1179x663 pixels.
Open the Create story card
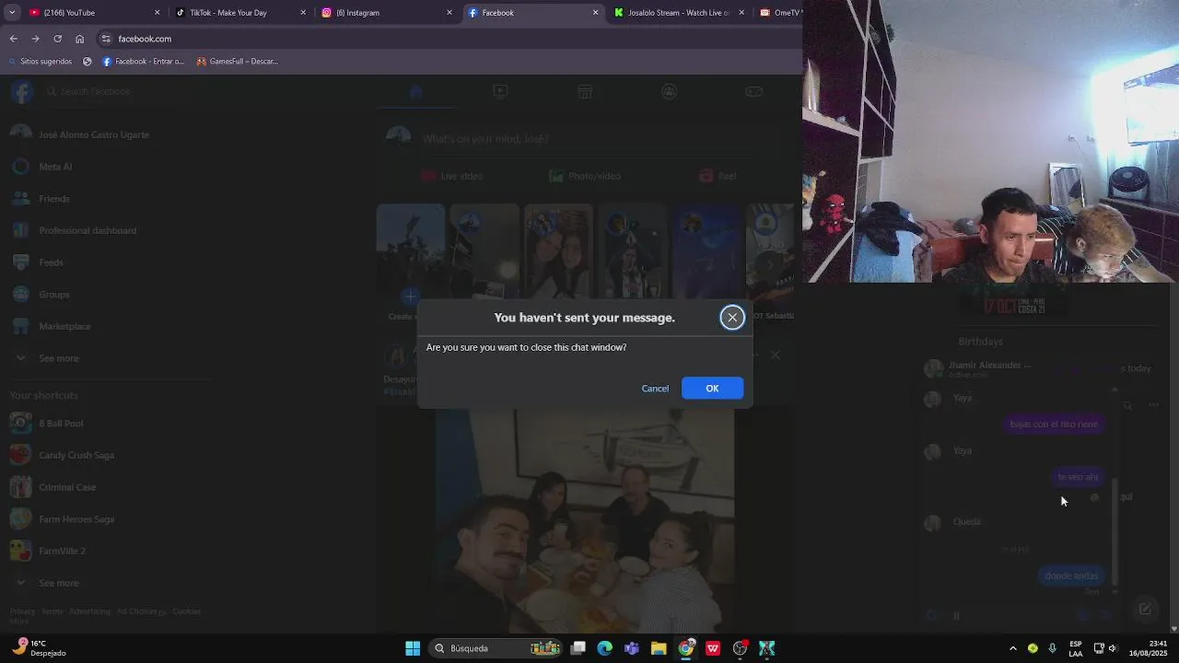click(x=411, y=264)
